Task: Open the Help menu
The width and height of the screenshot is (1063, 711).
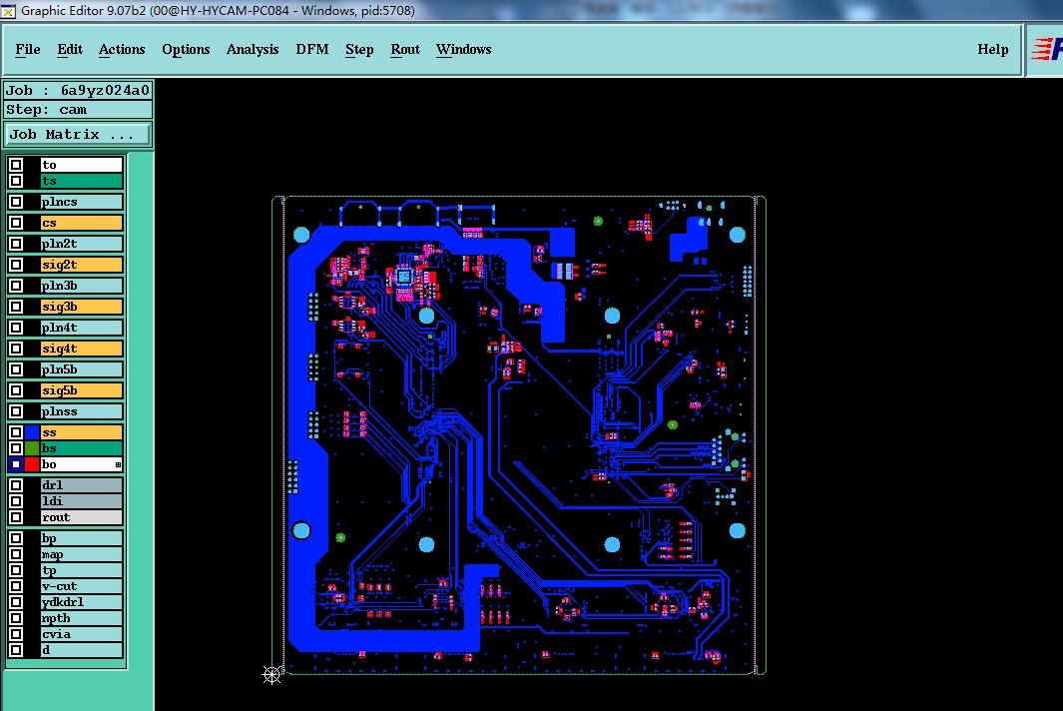Action: (993, 50)
